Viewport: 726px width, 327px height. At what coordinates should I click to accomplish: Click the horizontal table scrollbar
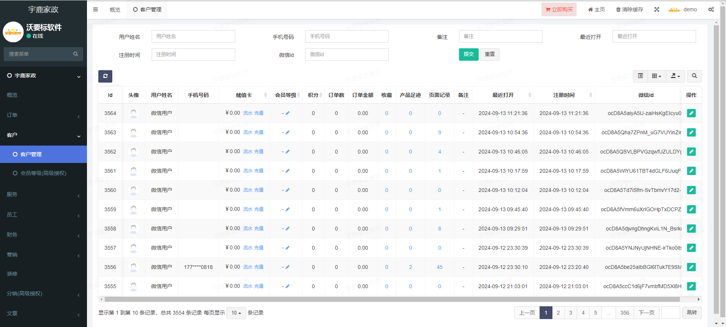coord(392,299)
